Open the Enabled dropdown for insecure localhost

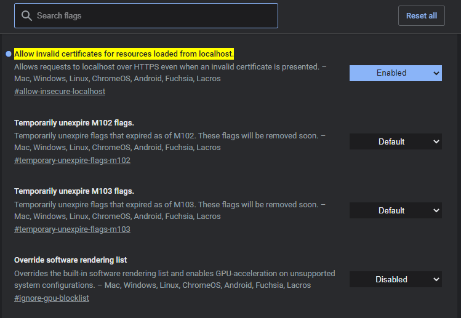coord(395,73)
